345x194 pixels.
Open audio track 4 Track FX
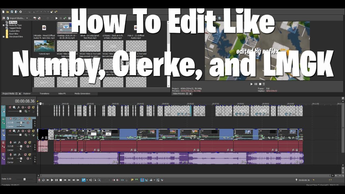click(19, 142)
